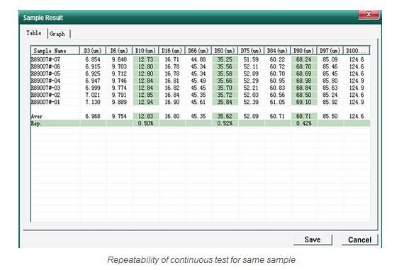Screen dimensions: 404x270
Task: Click the D97 value 85.09
Action: (x=330, y=59)
